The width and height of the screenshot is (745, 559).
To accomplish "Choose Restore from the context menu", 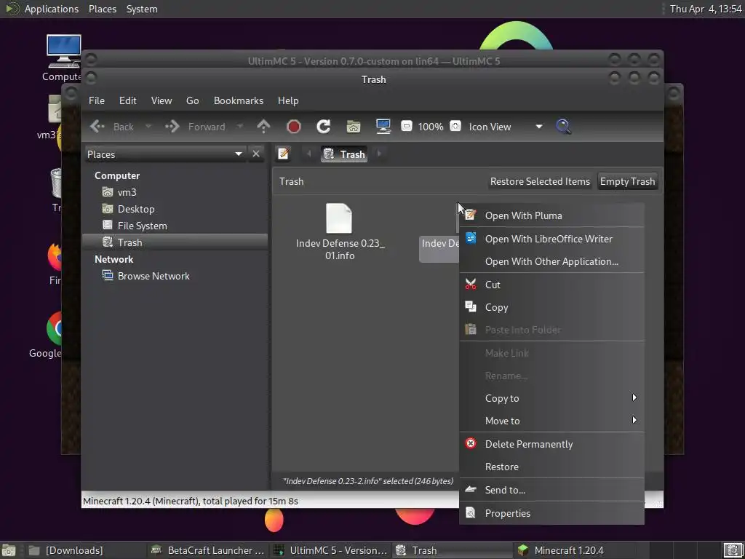I will coord(551,467).
